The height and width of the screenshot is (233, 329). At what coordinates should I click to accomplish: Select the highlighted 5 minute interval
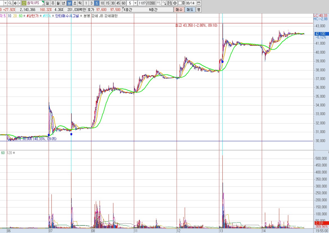[x=97, y=3]
